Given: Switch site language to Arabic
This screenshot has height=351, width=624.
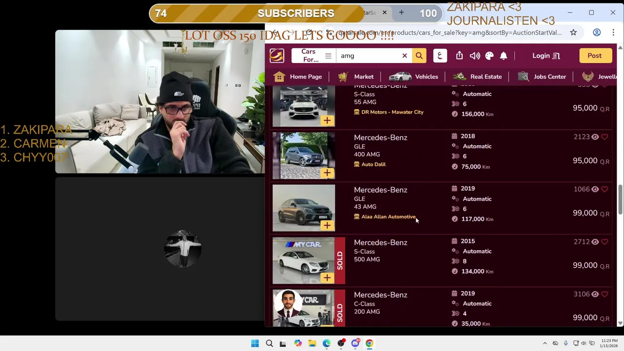Looking at the screenshot, I should point(440,56).
